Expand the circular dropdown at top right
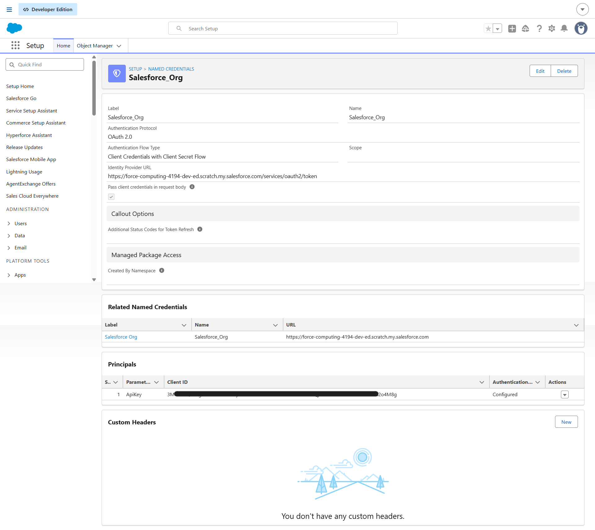Image resolution: width=595 pixels, height=530 pixels. (582, 9)
